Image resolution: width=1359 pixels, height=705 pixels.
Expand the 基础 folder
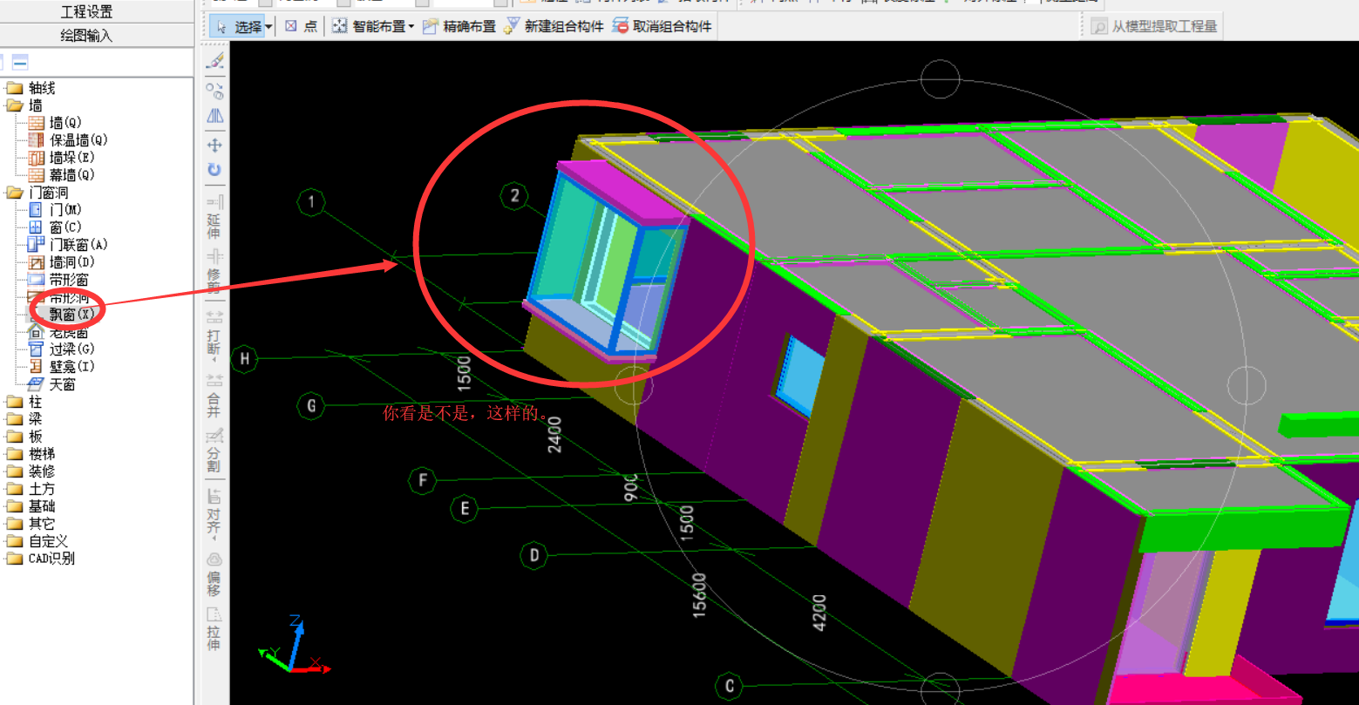(14, 506)
